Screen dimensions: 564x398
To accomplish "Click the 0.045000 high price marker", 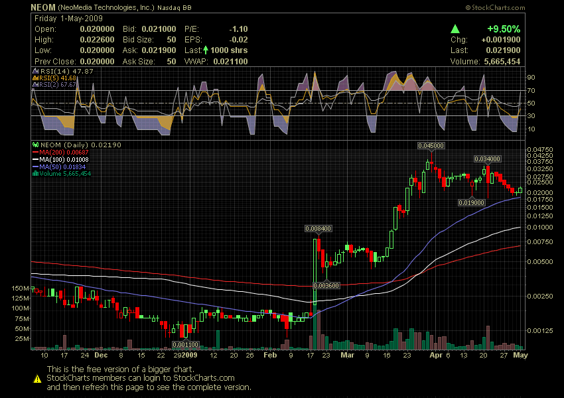I will pos(431,146).
